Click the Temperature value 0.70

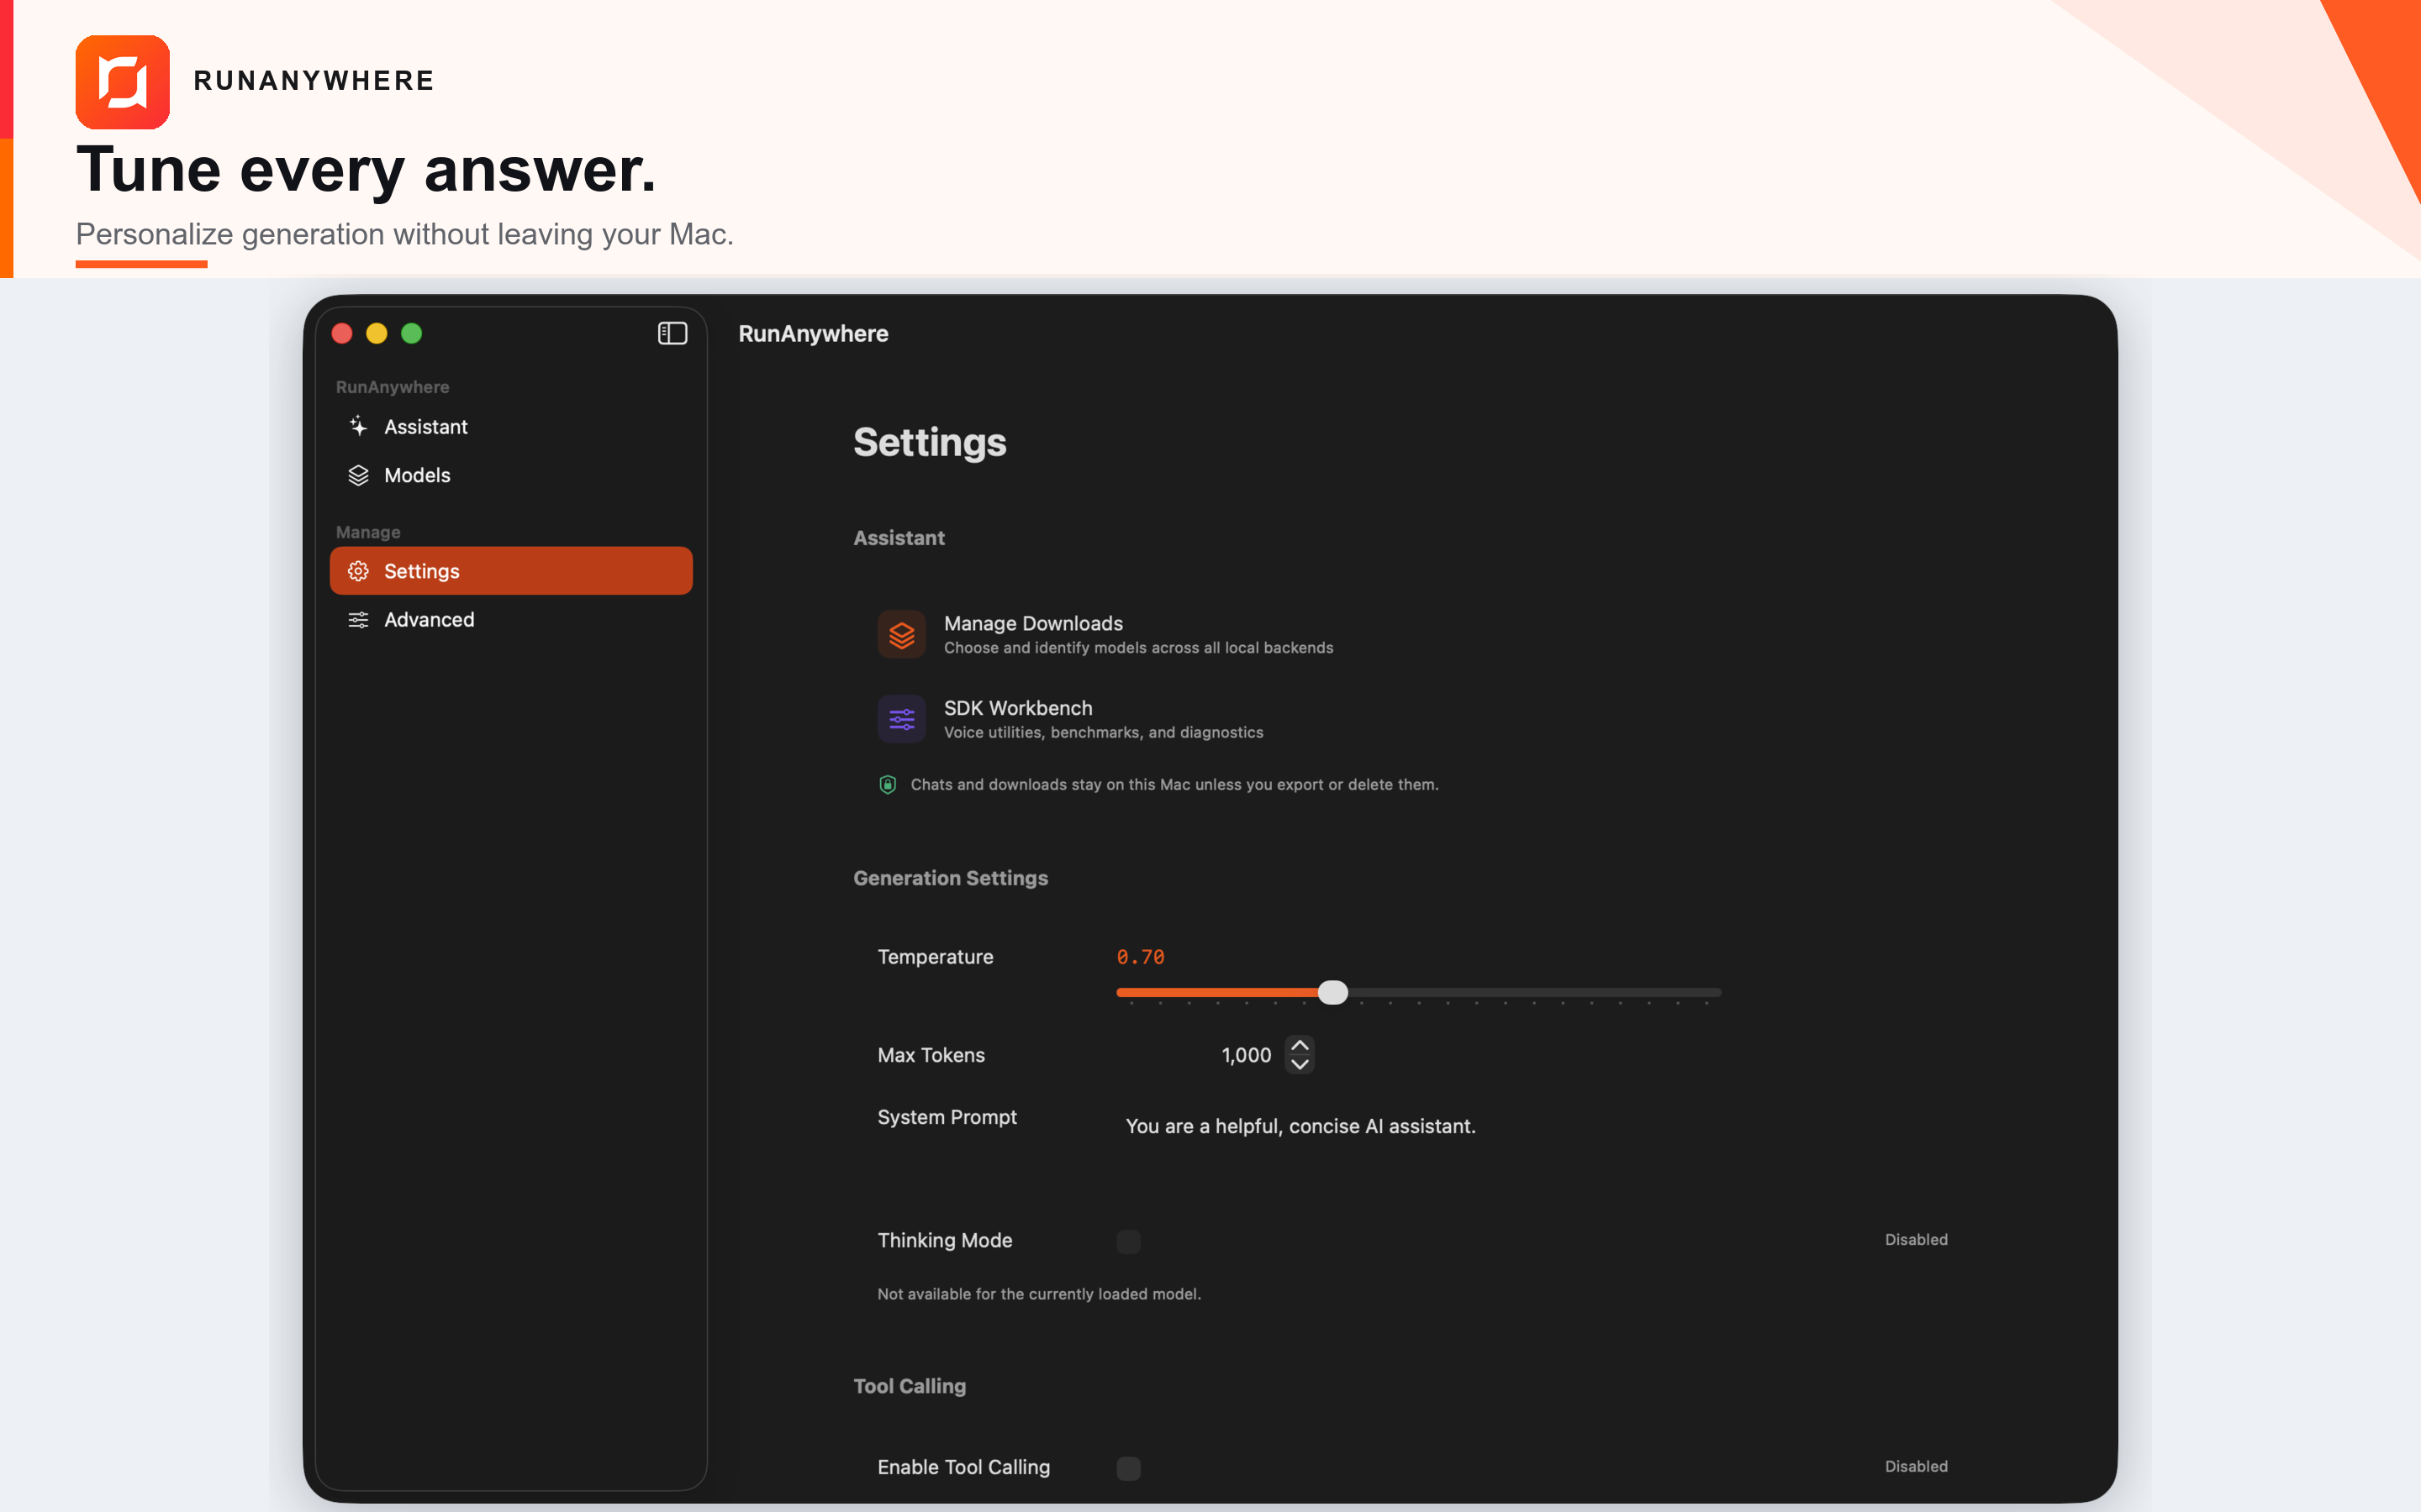pos(1141,957)
